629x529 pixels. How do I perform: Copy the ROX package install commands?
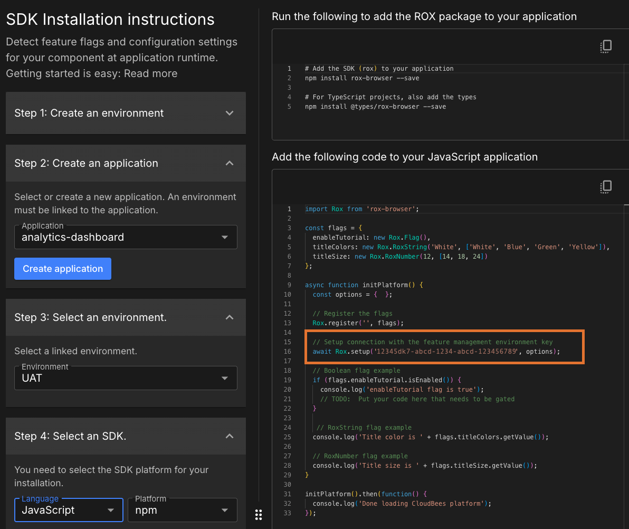pyautogui.click(x=606, y=46)
